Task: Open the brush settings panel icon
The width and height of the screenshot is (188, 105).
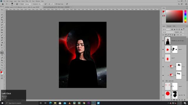Action: tap(17, 4)
